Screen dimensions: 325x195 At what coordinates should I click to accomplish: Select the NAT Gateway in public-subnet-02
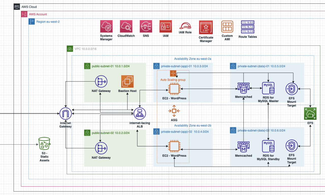coord(101,148)
